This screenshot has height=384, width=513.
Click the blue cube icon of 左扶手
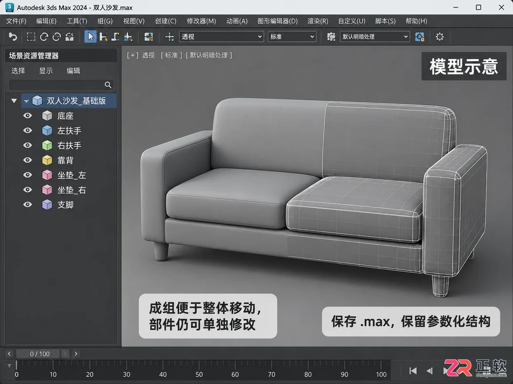pyautogui.click(x=47, y=131)
